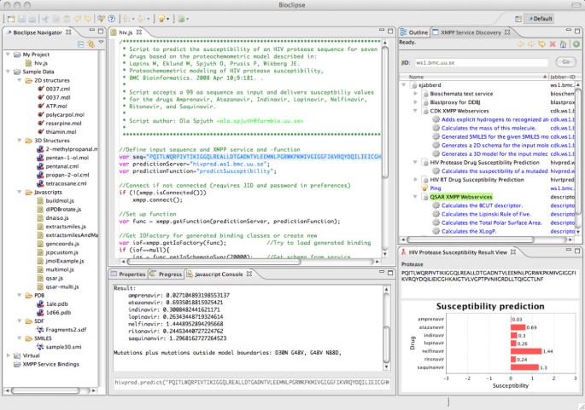Click the hivpred.predict console input field
585x410 pixels.
[x=252, y=383]
